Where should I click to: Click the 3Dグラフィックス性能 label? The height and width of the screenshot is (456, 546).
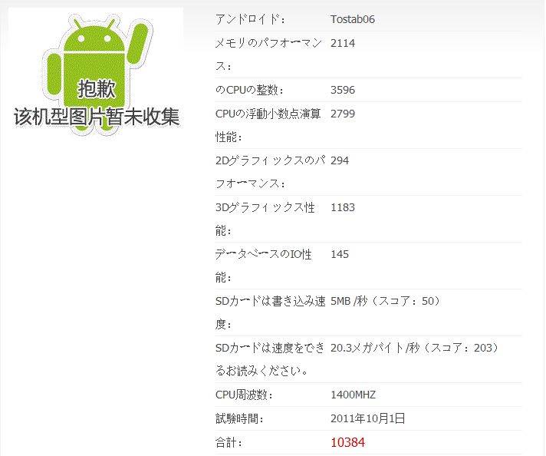tap(265, 219)
